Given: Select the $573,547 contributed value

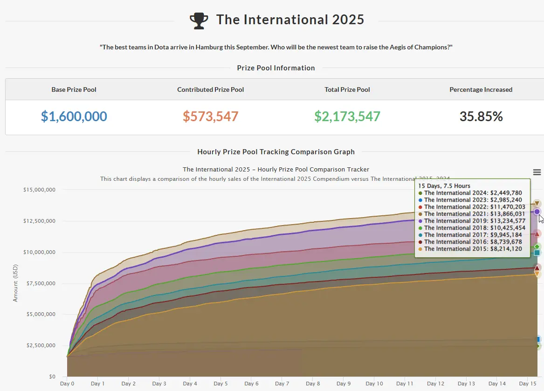Looking at the screenshot, I should coord(211,116).
